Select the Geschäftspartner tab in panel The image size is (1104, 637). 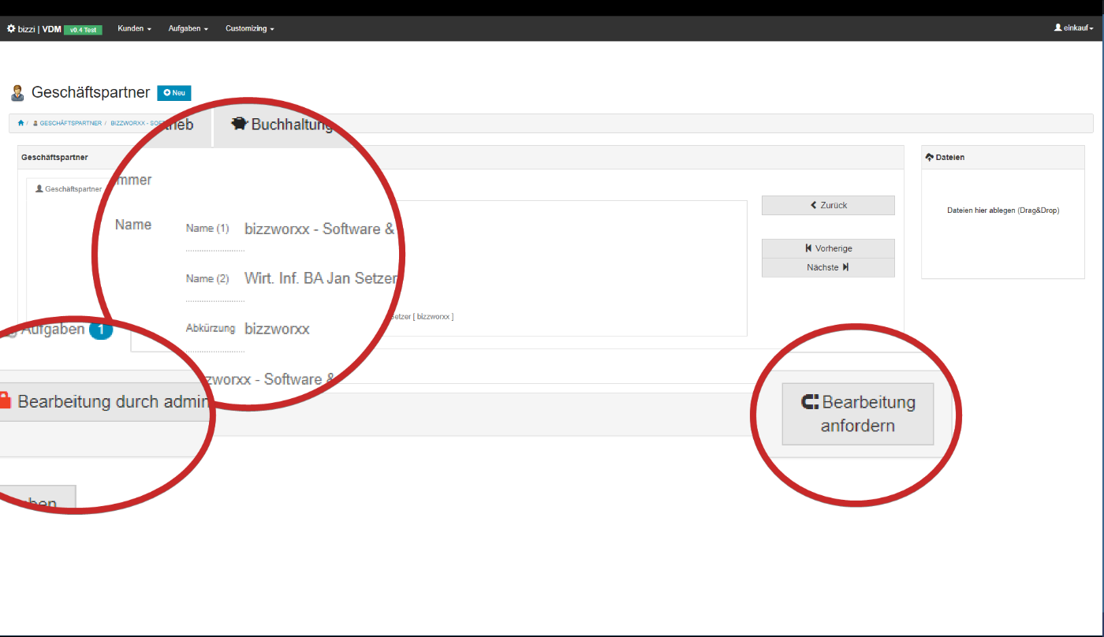tap(69, 189)
